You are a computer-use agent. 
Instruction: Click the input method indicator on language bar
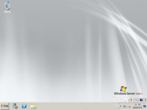pos(134,100)
